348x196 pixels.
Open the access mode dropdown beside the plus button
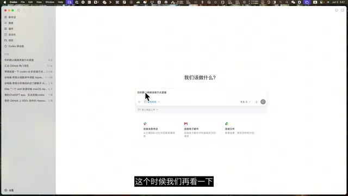[x=152, y=102]
